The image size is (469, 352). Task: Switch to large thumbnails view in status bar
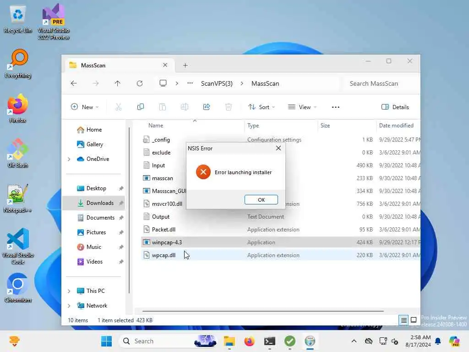coord(414,320)
